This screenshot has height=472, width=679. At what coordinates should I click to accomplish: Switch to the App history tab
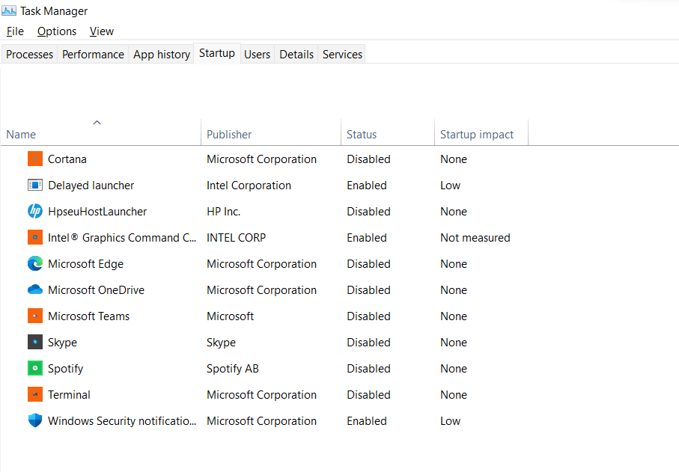[x=162, y=54]
